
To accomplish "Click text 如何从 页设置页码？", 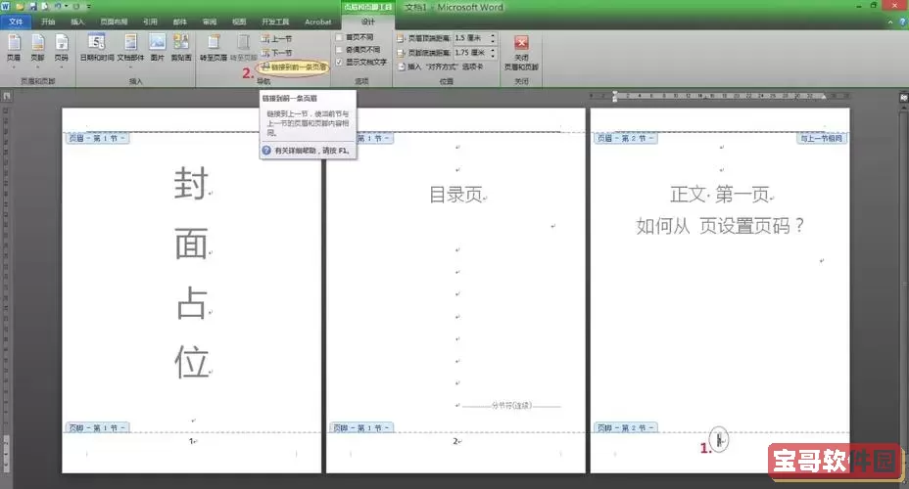I will (x=719, y=226).
